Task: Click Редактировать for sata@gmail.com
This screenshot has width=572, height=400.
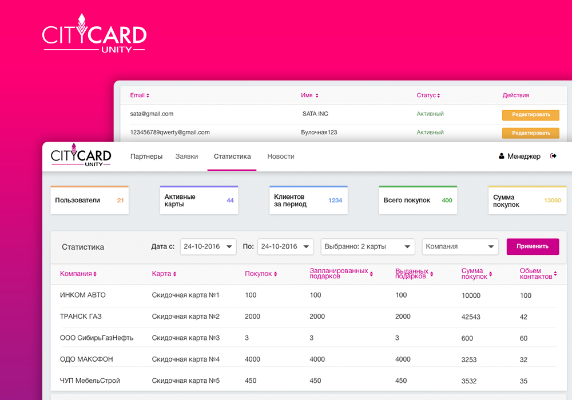Action: tap(530, 115)
